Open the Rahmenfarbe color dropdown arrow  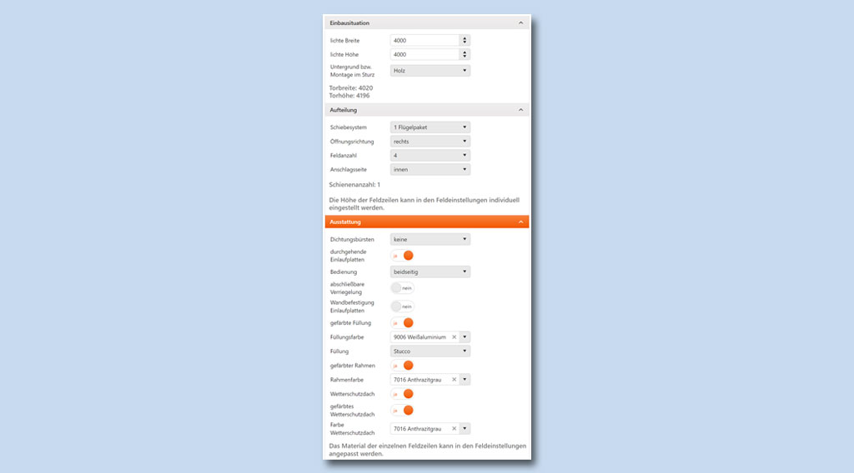click(465, 380)
